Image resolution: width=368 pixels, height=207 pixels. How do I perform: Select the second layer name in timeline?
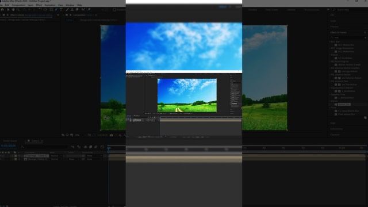click(38, 159)
